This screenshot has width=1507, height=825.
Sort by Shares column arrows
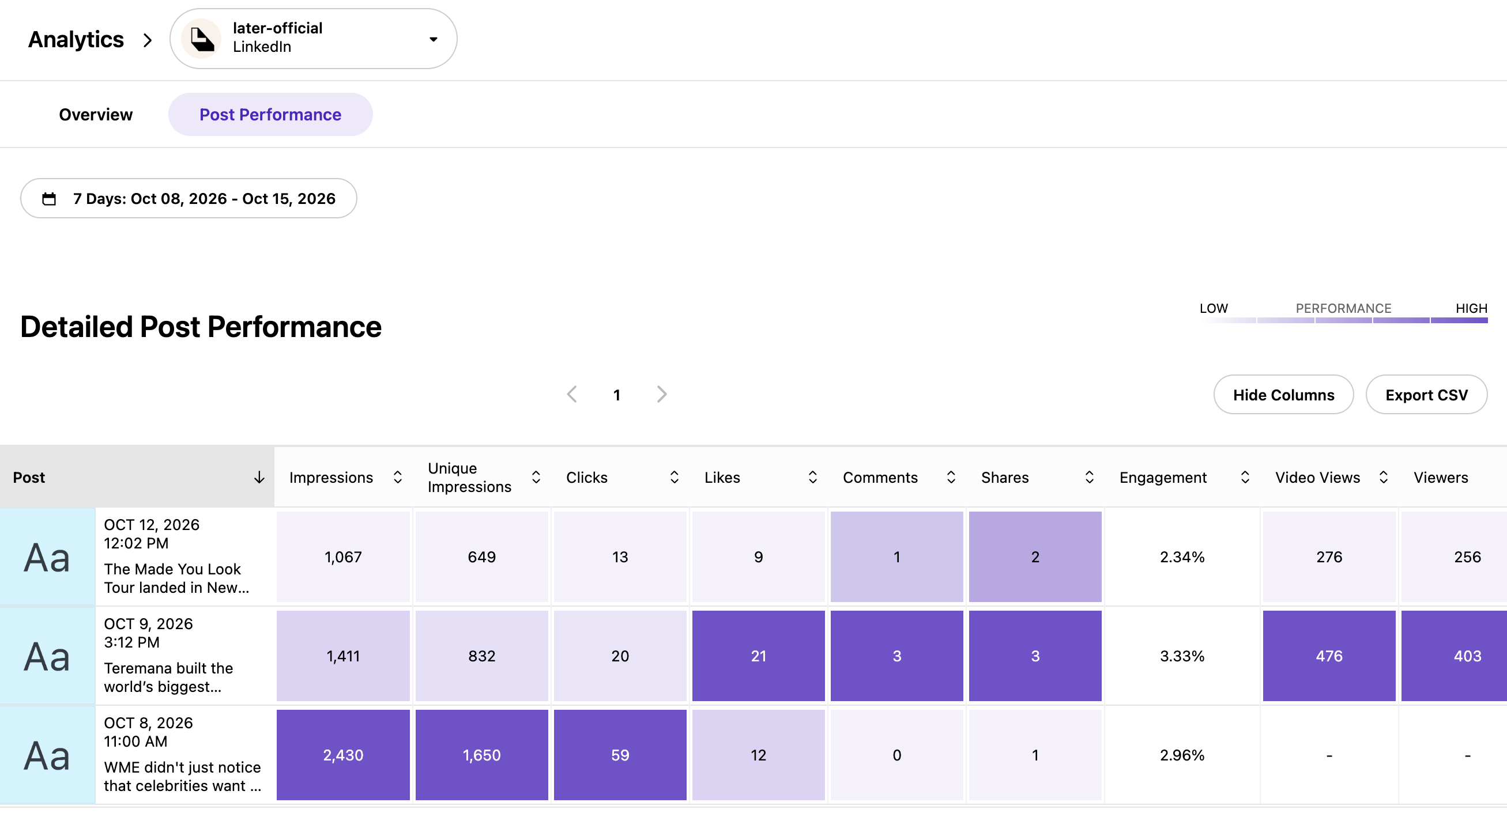click(1089, 477)
